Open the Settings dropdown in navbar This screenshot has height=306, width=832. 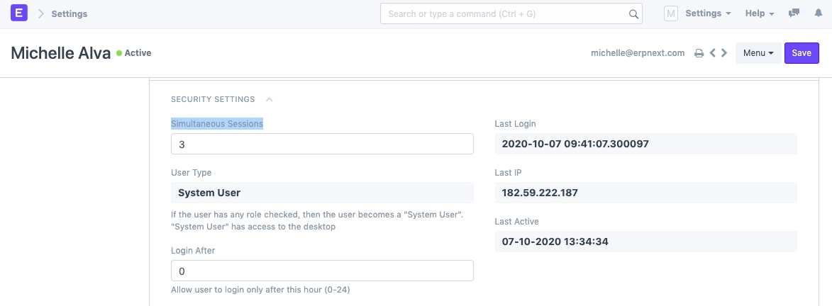[708, 13]
